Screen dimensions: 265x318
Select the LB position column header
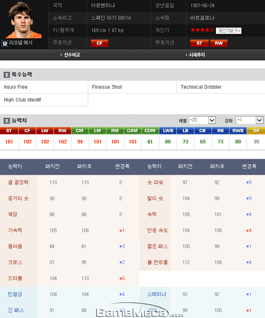coord(185,131)
